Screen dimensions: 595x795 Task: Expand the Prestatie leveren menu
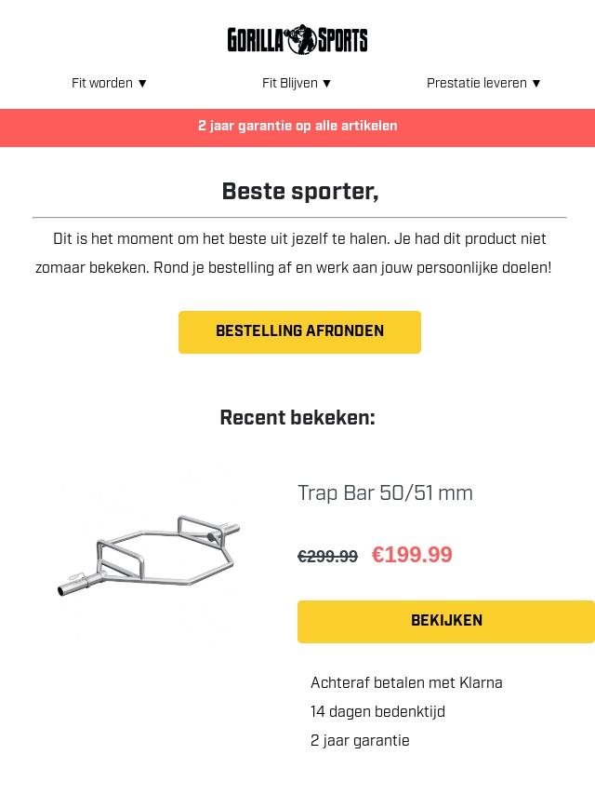483,84
